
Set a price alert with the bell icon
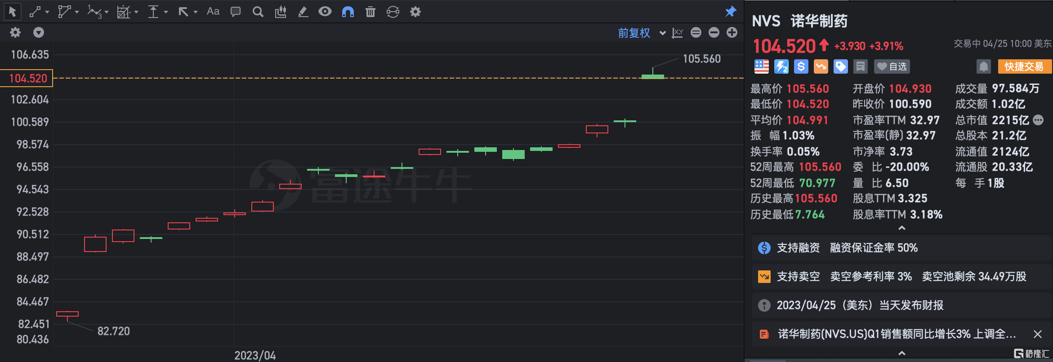click(984, 66)
